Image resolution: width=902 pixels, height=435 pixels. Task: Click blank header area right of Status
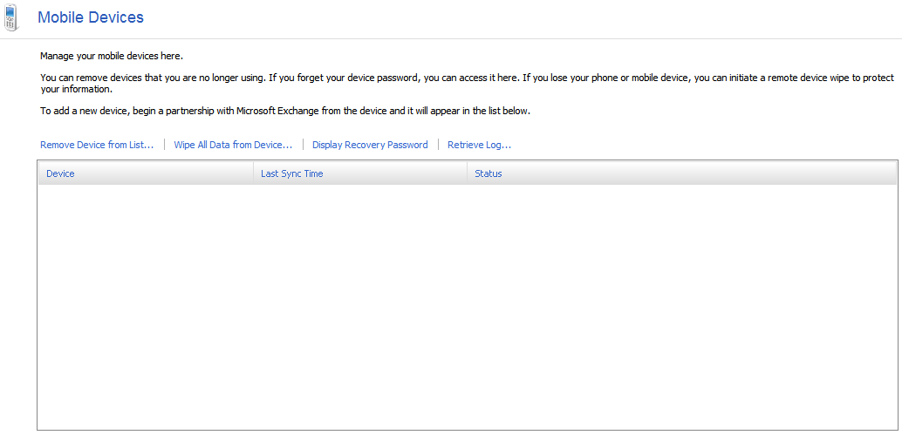point(698,173)
